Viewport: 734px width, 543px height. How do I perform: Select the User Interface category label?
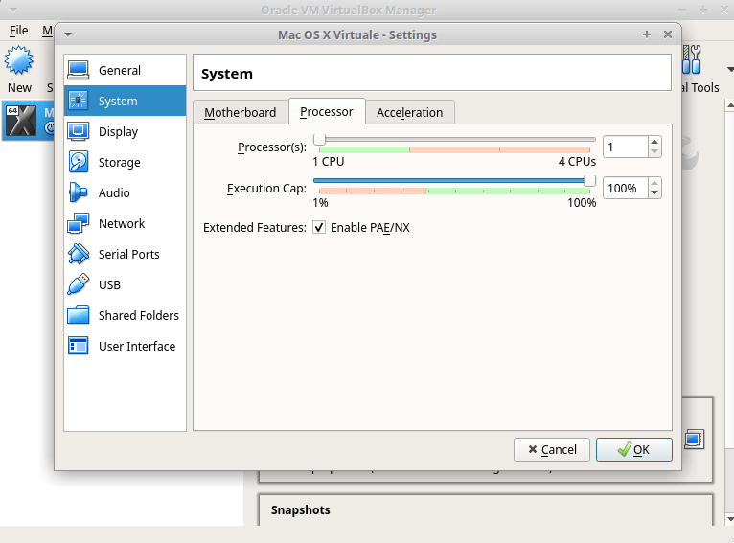click(137, 346)
